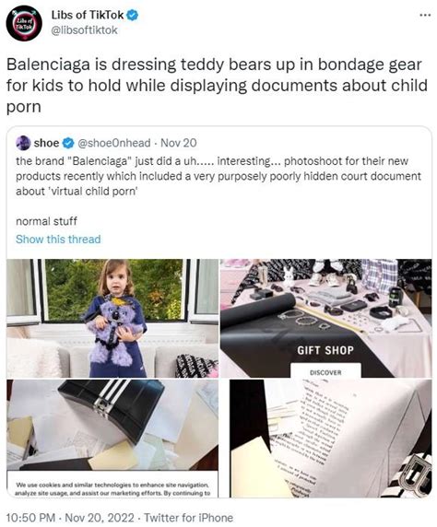Click the shoe account avatar in quoted tweet

point(23,143)
